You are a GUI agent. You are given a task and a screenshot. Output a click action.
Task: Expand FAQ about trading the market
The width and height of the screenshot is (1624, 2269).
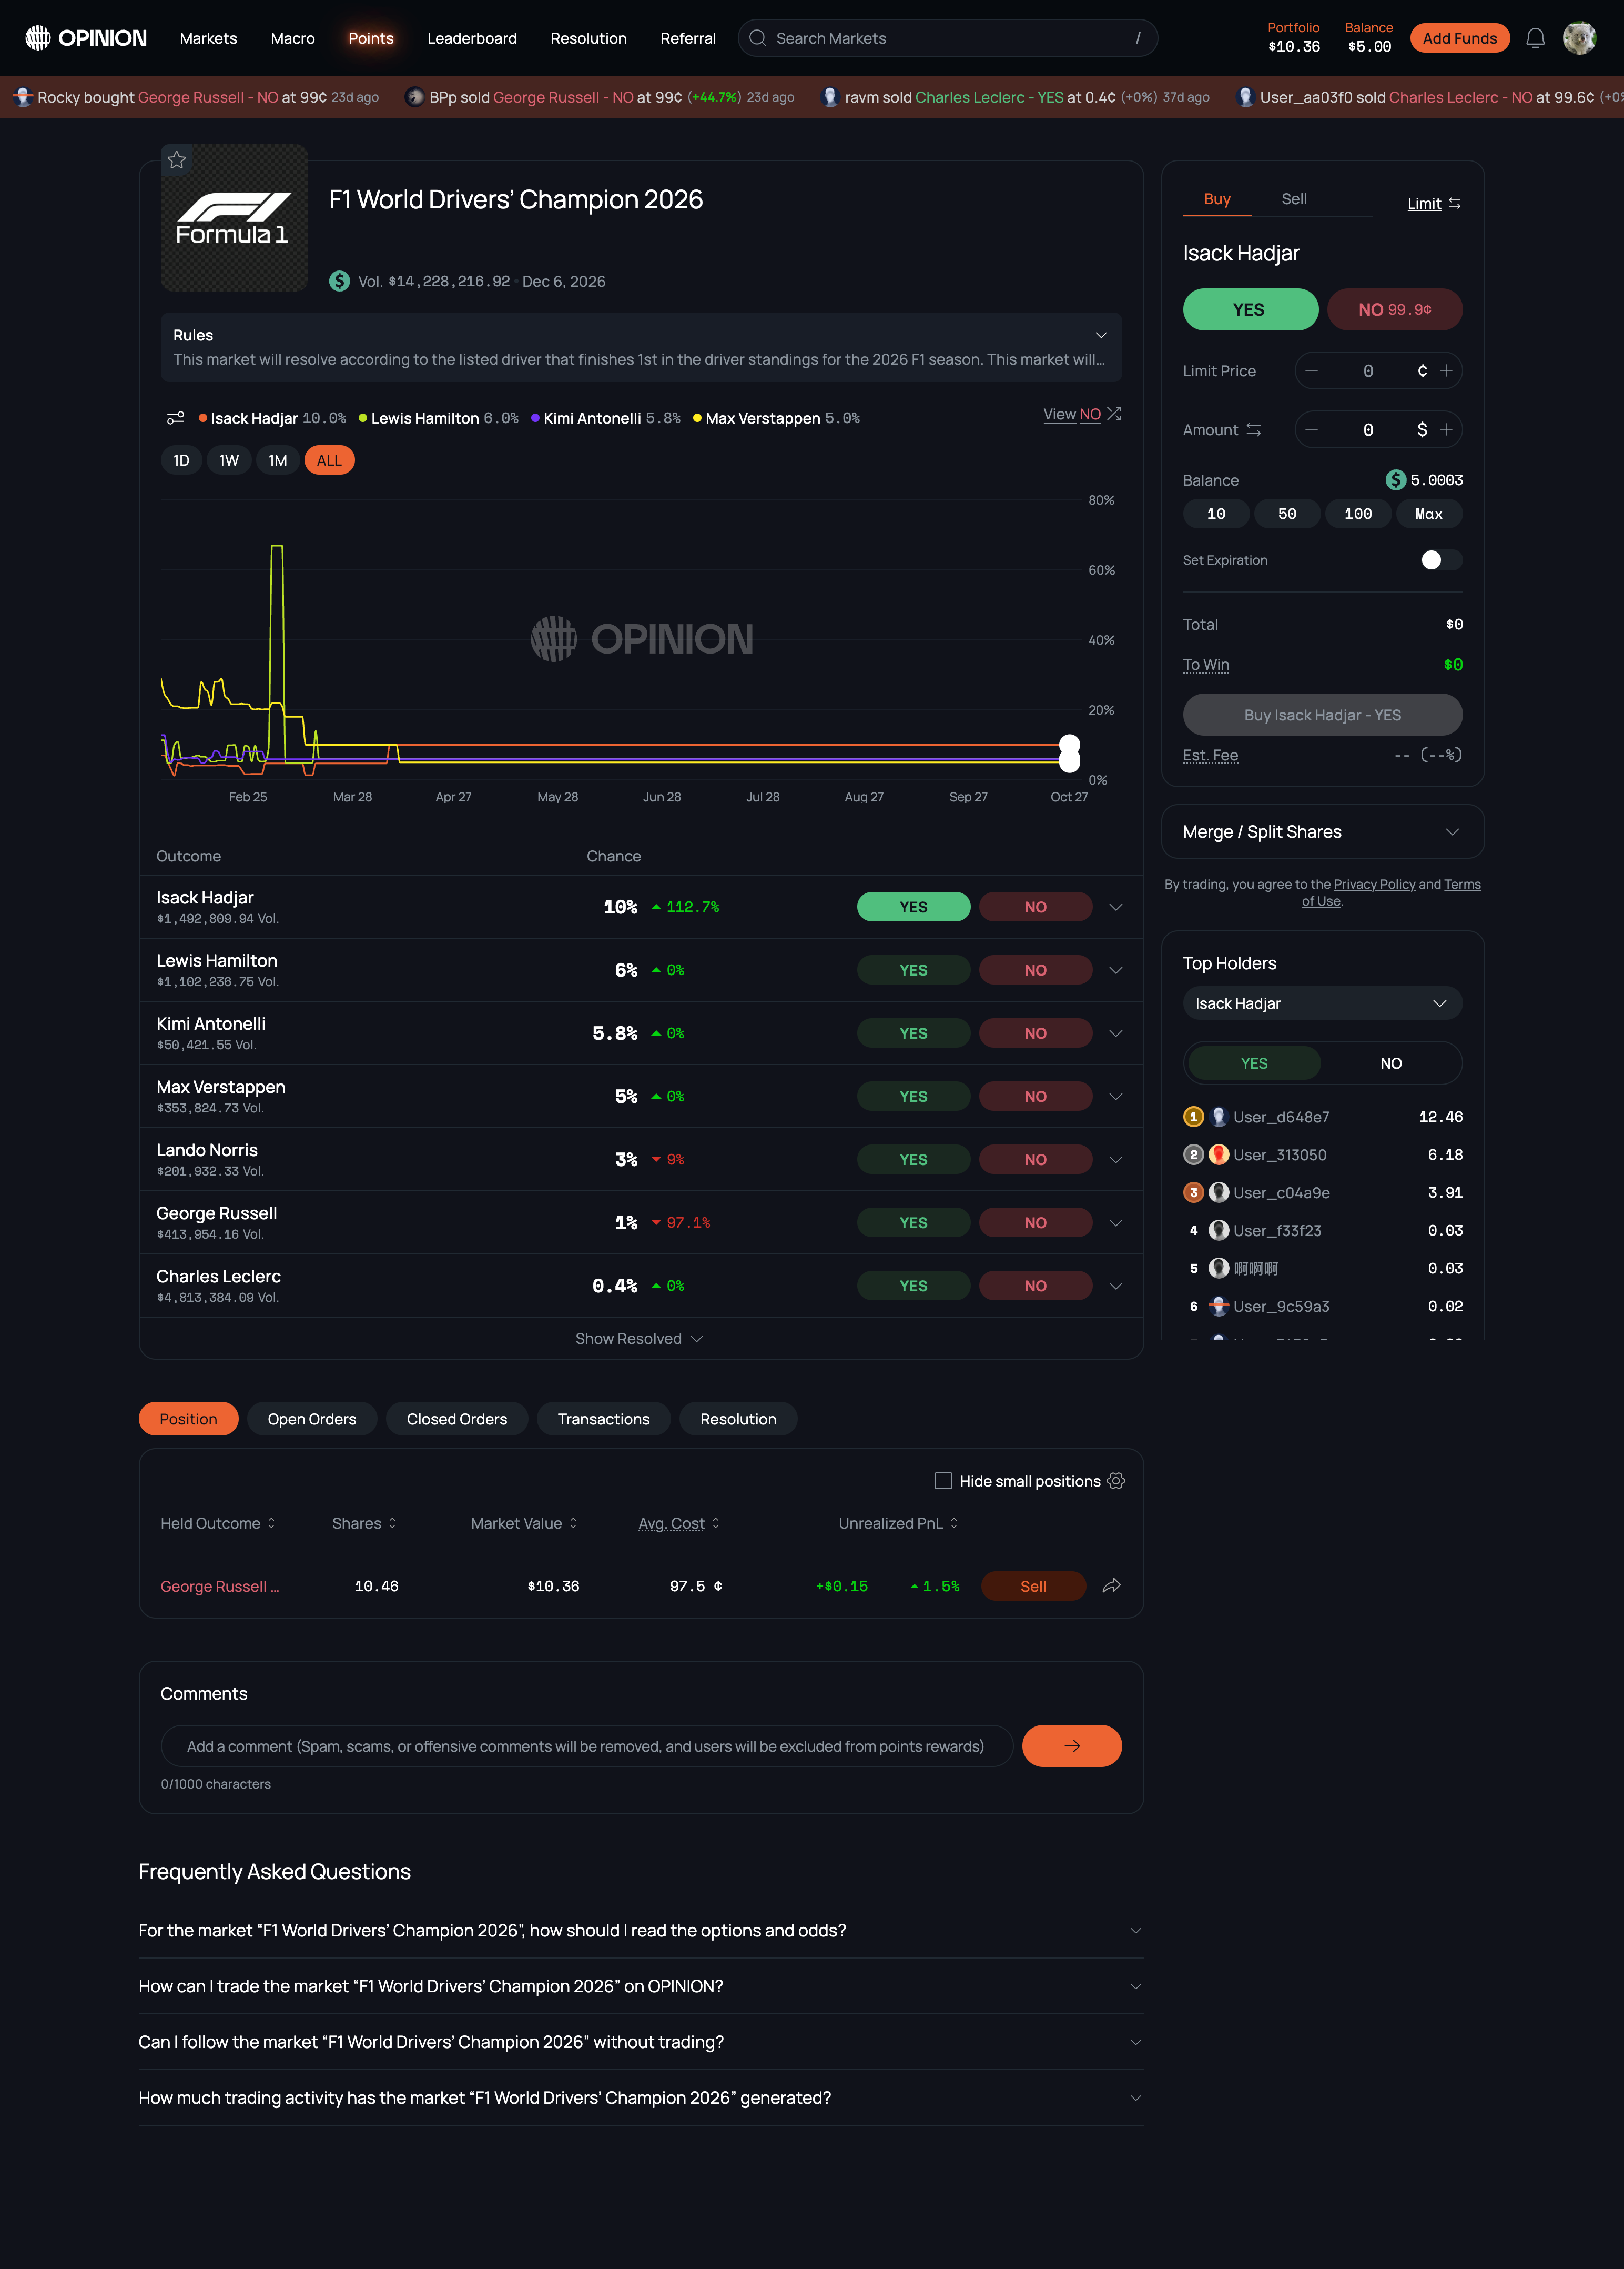click(x=641, y=1986)
